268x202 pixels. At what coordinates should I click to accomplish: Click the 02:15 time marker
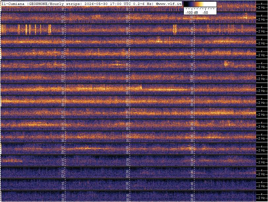(x=63, y=174)
